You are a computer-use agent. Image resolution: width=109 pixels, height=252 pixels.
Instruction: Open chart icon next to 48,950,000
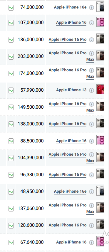[11, 191]
